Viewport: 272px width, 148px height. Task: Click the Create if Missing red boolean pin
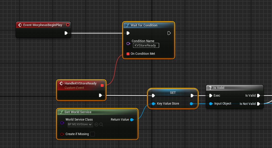click(x=62, y=134)
